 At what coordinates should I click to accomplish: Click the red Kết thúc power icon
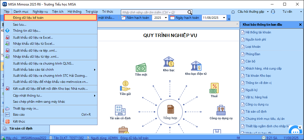coord(7,121)
